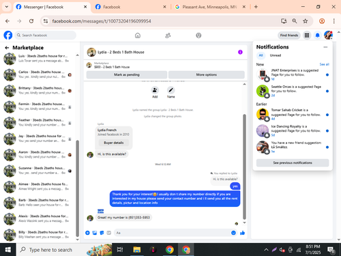Open the Chrome three-dot menu

click(x=333, y=21)
